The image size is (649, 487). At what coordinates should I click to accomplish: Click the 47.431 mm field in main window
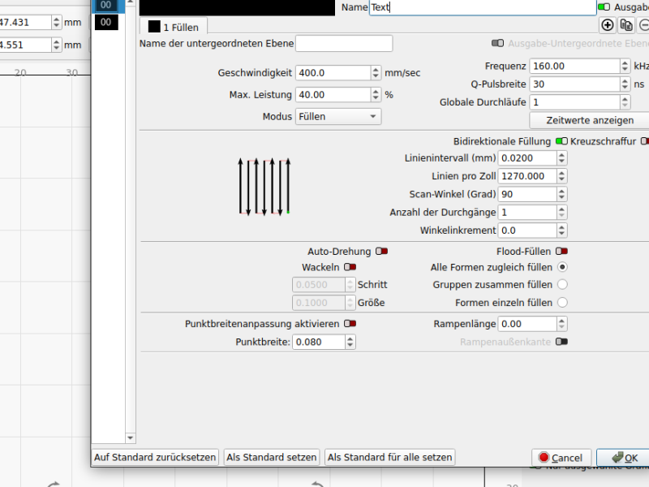[26, 23]
